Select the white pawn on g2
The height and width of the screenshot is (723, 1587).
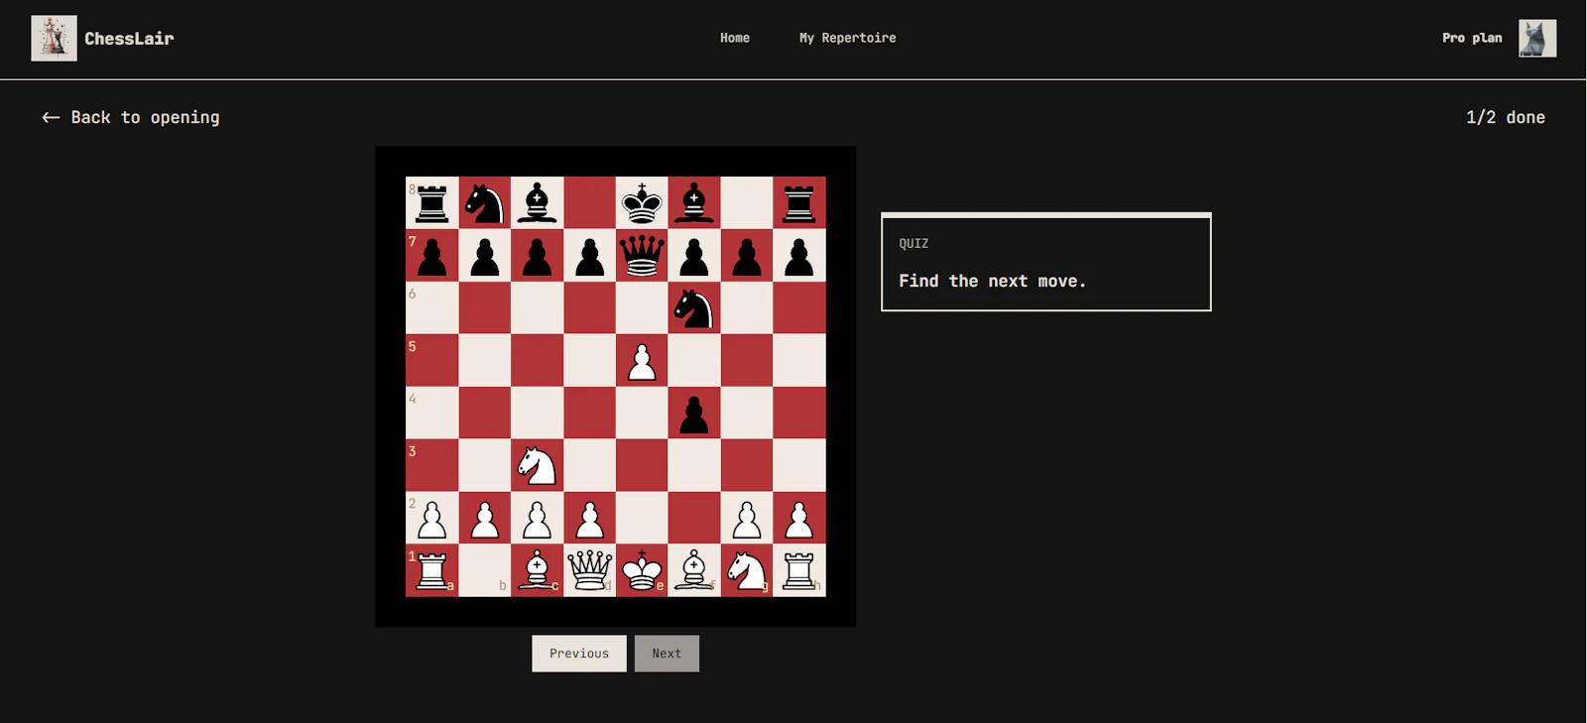pyautogui.click(x=747, y=518)
